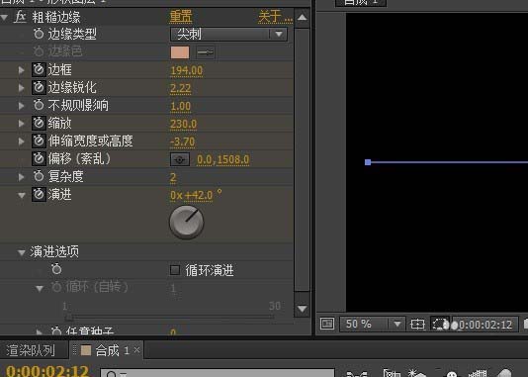Collapse the 演进 property triangle
The width and height of the screenshot is (528, 377).
coord(22,195)
